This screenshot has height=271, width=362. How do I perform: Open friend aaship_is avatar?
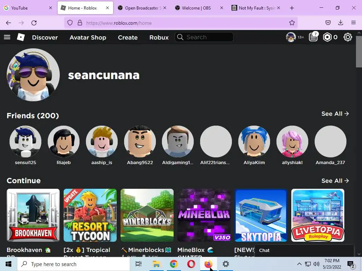pyautogui.click(x=101, y=141)
